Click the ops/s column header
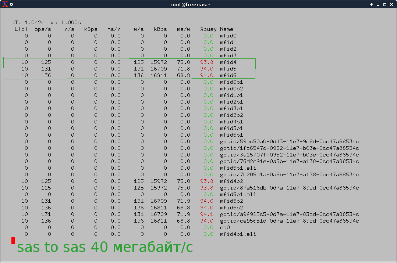Image resolution: width=397 pixels, height=263 pixels. [x=43, y=29]
